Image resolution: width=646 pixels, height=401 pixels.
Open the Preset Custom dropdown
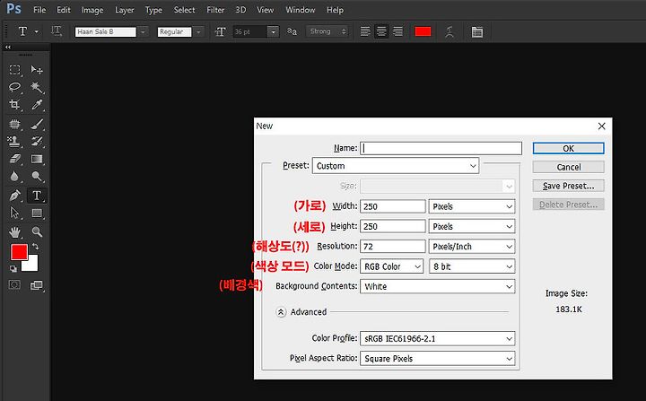[x=396, y=166]
